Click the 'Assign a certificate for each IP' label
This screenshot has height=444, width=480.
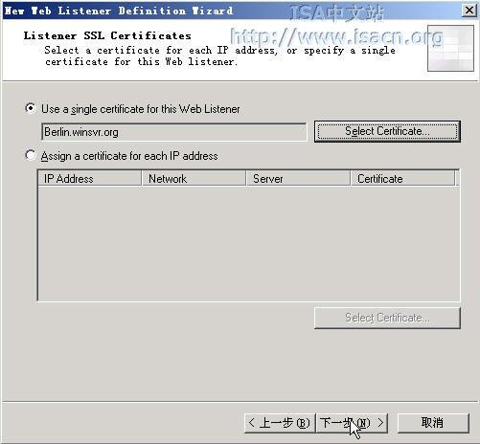coord(129,156)
